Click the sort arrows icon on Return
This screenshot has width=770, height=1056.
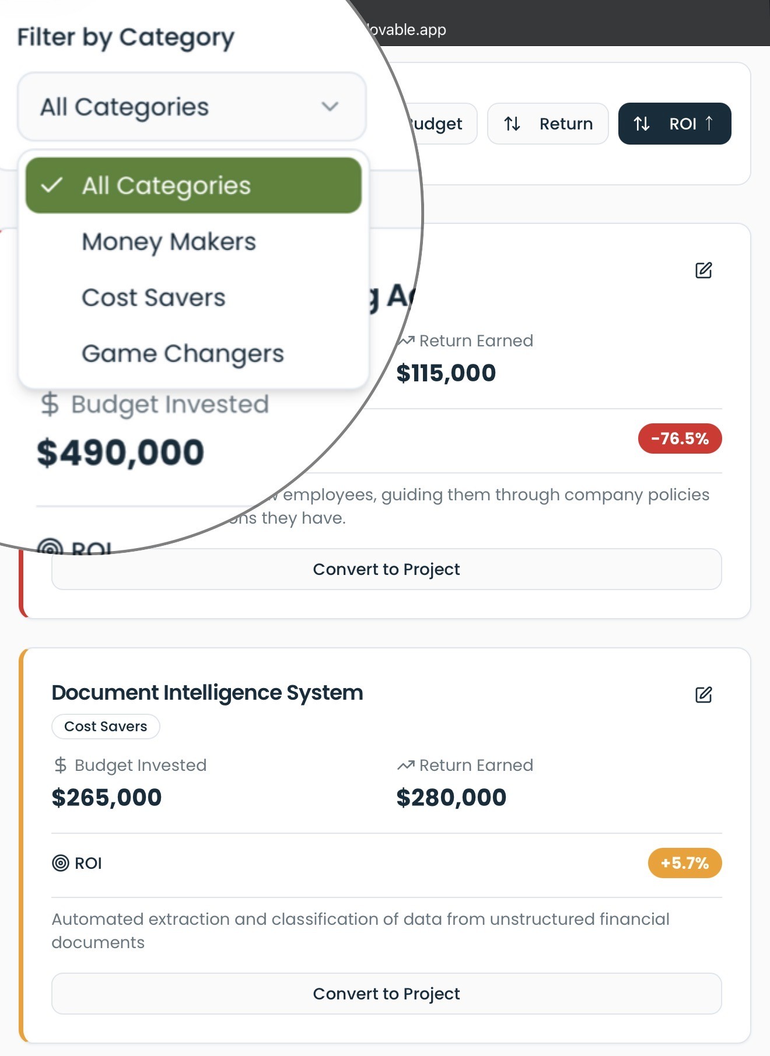[x=512, y=124]
